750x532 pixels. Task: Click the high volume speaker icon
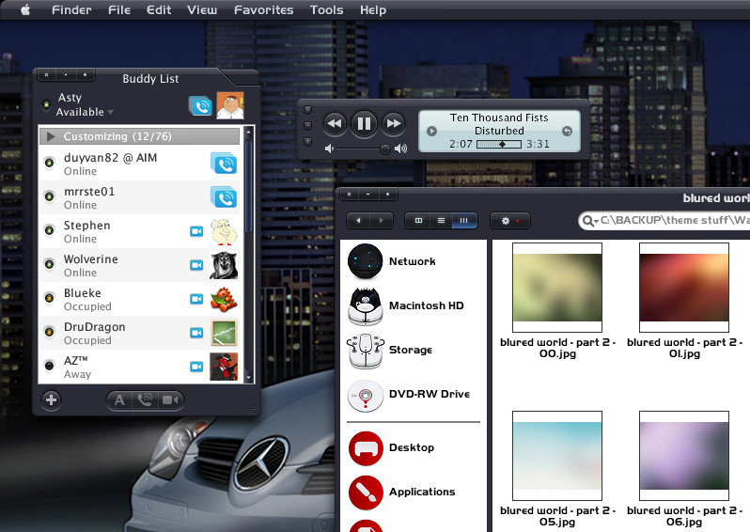point(400,149)
